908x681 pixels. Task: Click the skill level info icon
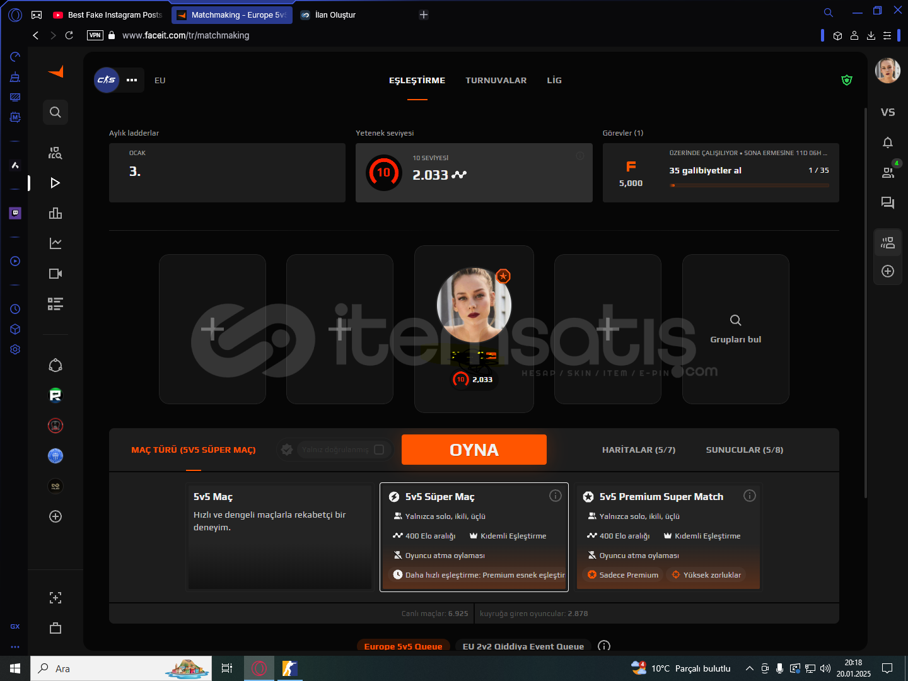coord(580,156)
